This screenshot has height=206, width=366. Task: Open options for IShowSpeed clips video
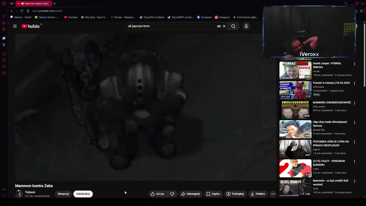(x=355, y=122)
